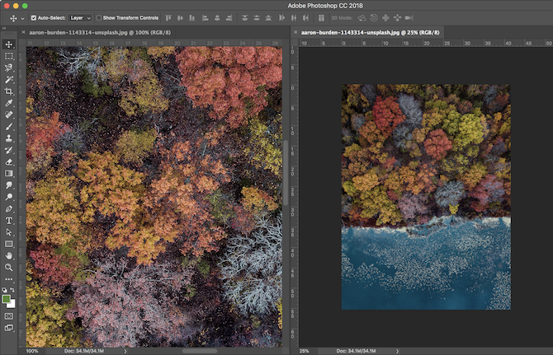Switch to the document tab at 25% zoom
This screenshot has width=553, height=355.
(x=371, y=32)
